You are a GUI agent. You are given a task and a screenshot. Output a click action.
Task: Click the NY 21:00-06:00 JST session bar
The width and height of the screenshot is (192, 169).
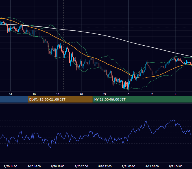(x=142, y=99)
